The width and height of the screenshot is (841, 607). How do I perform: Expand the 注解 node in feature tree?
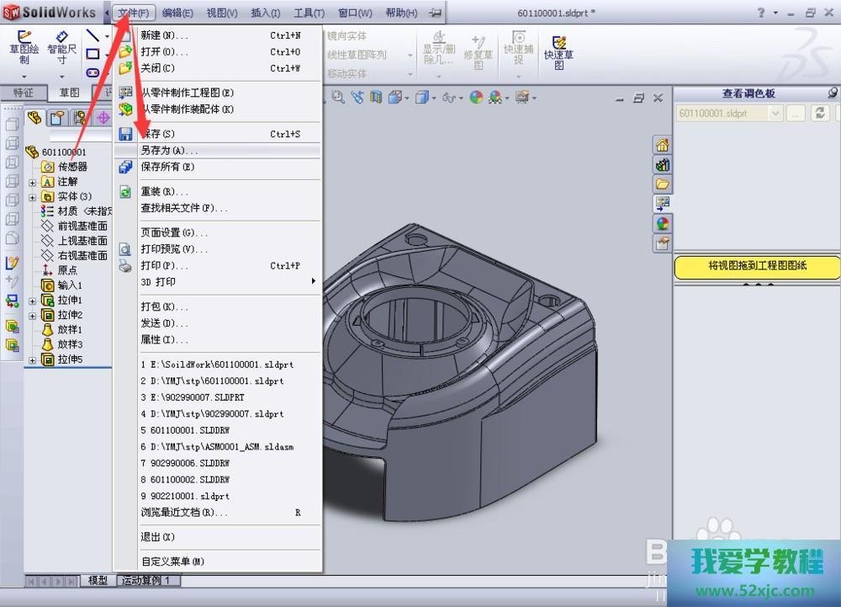pyautogui.click(x=33, y=182)
